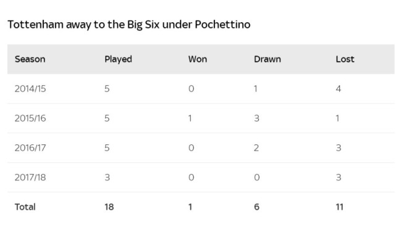Click the table title about Tottenham under Pochettino
The height and width of the screenshot is (238, 396).
click(x=129, y=25)
